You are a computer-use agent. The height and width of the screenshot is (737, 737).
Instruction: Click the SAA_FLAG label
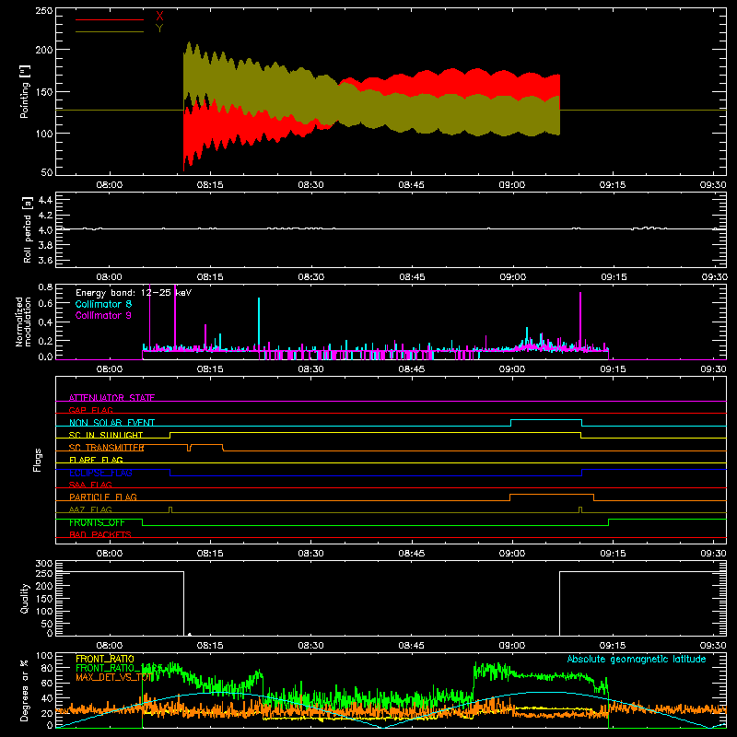[90, 485]
